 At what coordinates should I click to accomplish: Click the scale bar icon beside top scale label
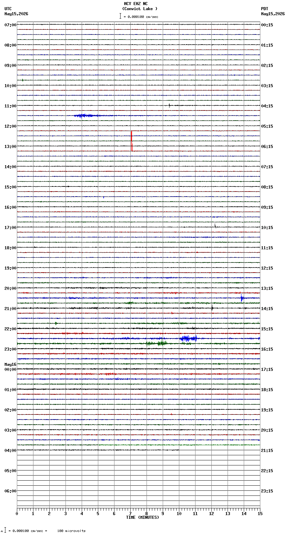(120, 16)
